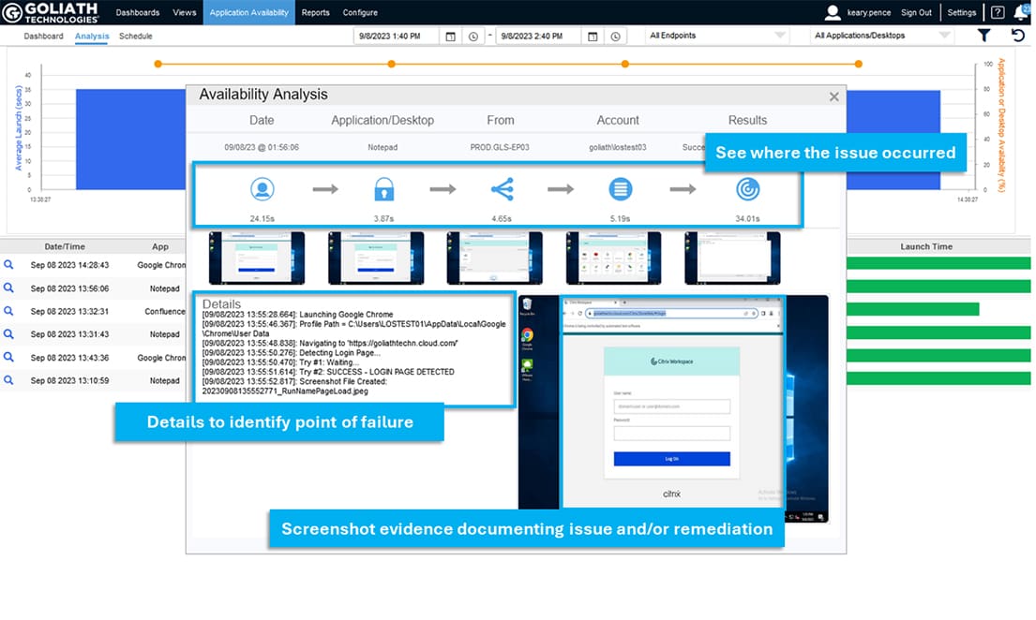The width and height of the screenshot is (1036, 620).
Task: Click the notifications bell icon
Action: [x=1022, y=12]
